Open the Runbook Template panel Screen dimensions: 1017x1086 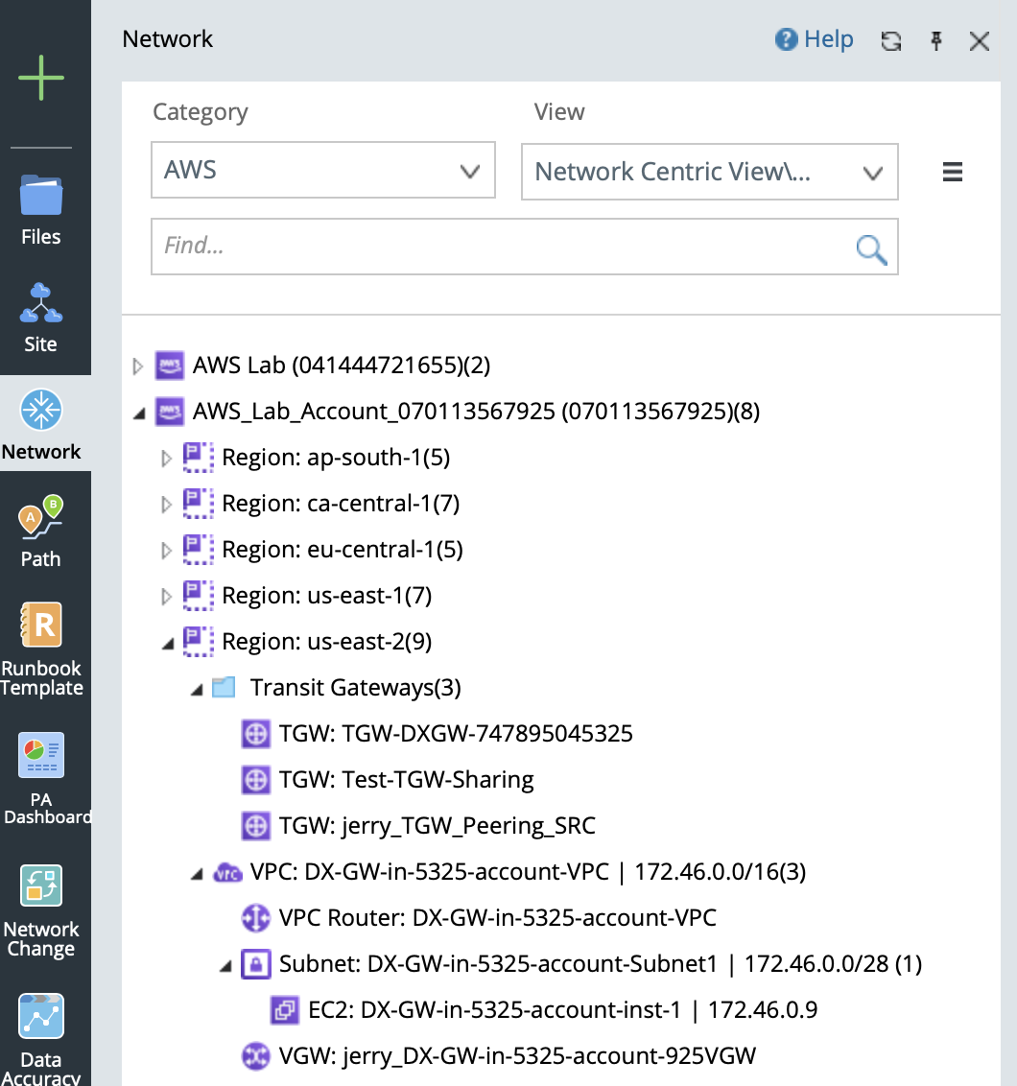pos(41,649)
